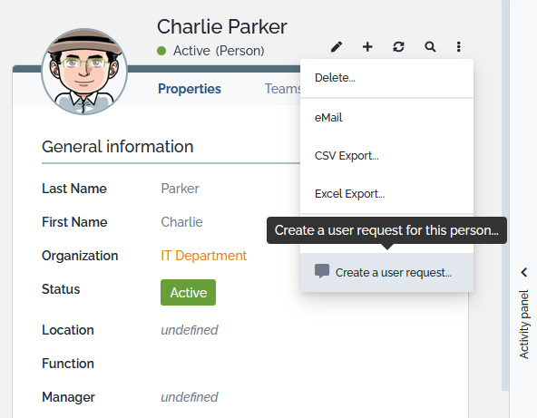Click the vertical scrollbar track
Screen dimensions: 537x418
505,195
